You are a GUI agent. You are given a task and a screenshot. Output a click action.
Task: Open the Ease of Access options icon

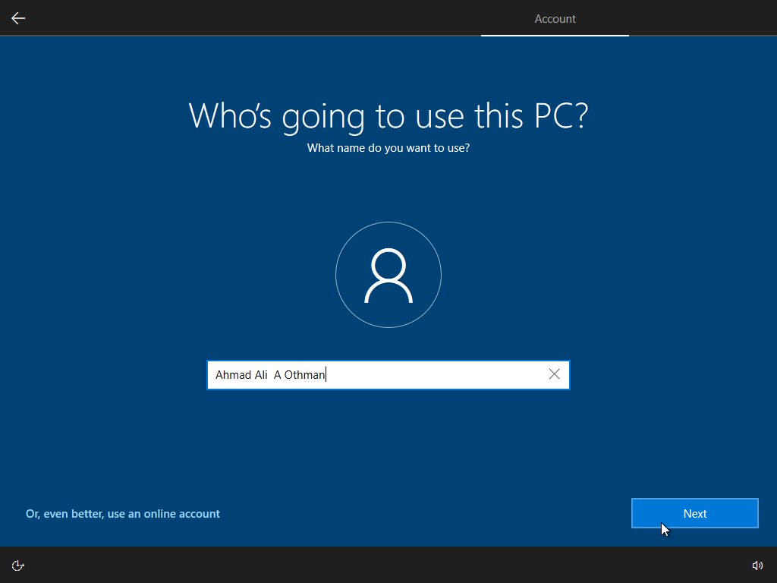pos(18,565)
